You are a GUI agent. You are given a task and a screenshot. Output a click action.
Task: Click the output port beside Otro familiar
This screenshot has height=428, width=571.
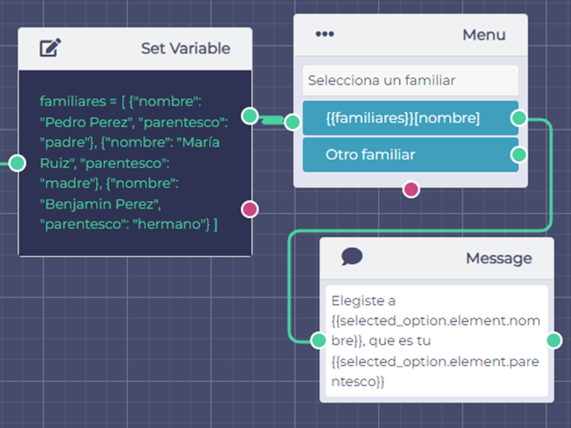click(518, 155)
